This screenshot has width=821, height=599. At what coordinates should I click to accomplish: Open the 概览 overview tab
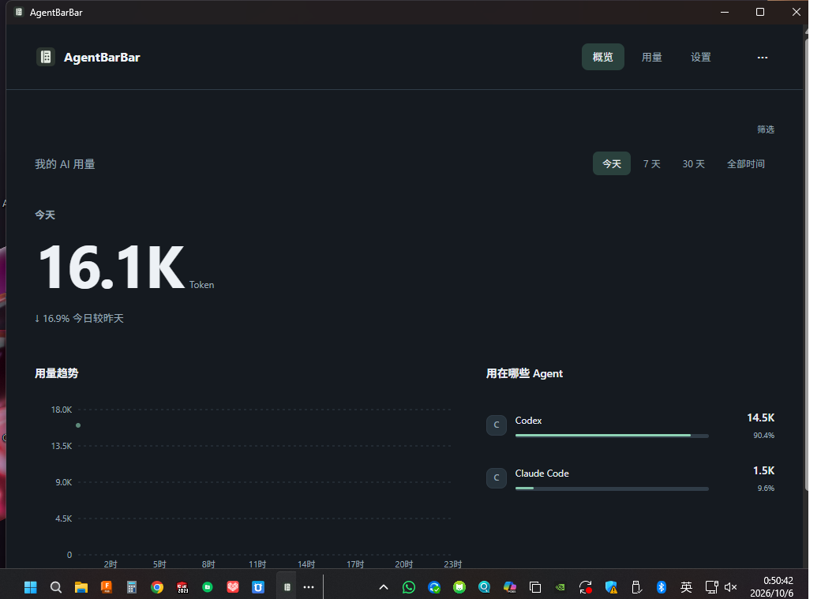pos(602,57)
